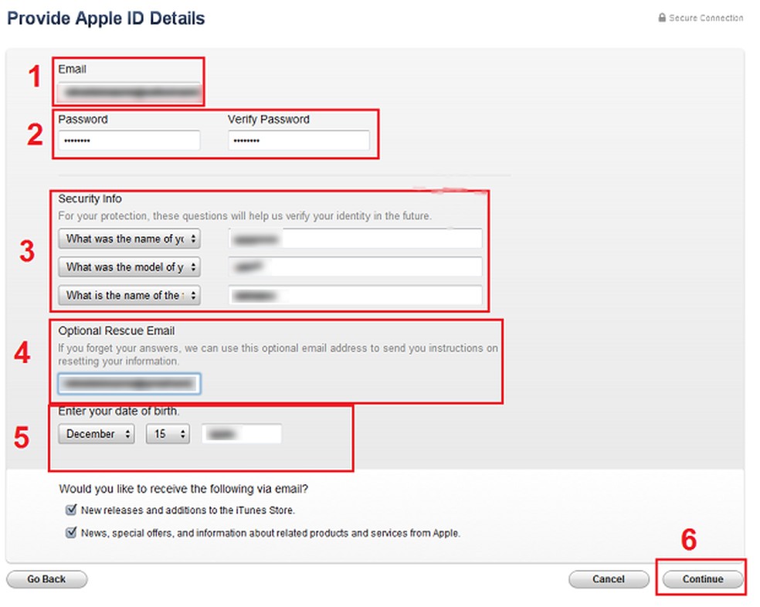Click the Continue button
This screenshot has height=607, width=760.
click(x=702, y=579)
